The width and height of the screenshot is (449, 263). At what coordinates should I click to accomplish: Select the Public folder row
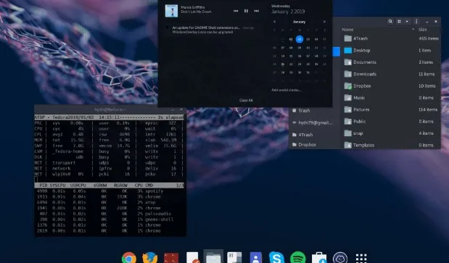[x=391, y=122]
